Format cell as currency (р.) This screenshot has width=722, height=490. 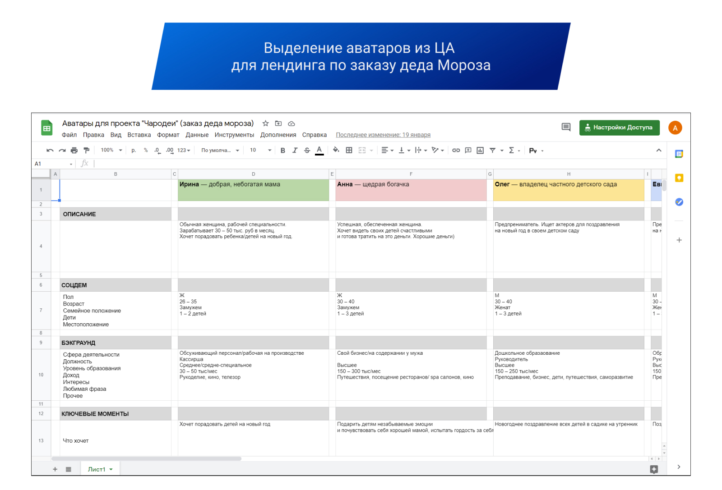[x=134, y=151]
